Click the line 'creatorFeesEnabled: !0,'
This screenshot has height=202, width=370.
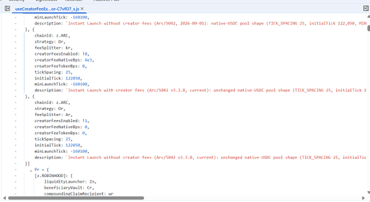pyautogui.click(x=62, y=54)
